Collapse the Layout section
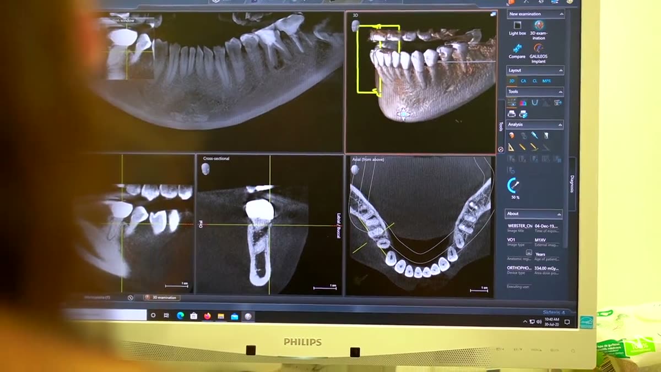This screenshot has height=372, width=661. coord(561,70)
